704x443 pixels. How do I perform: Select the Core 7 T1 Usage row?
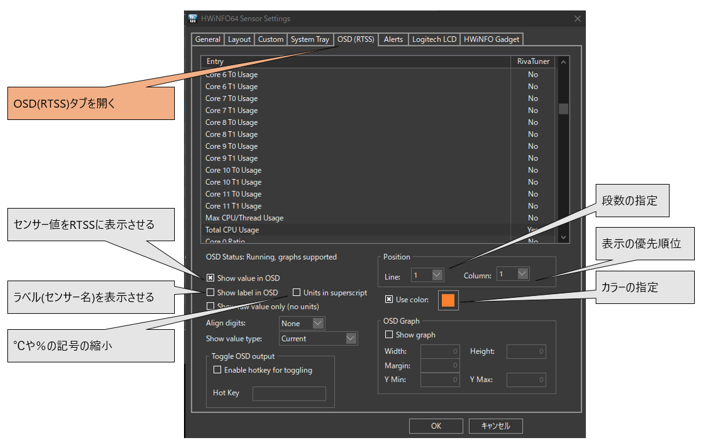(378, 110)
